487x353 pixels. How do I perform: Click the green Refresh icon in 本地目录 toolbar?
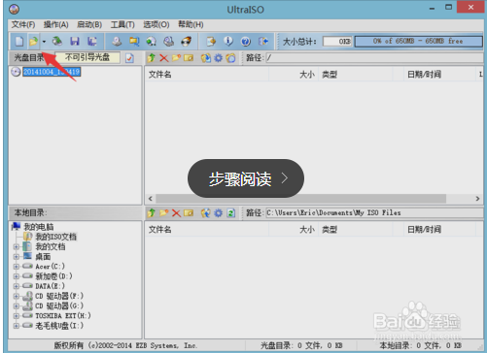[230, 213]
